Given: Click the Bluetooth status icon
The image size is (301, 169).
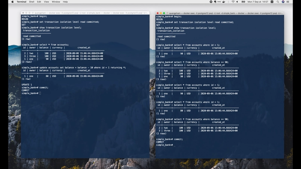Looking at the screenshot, I should coord(228,2).
